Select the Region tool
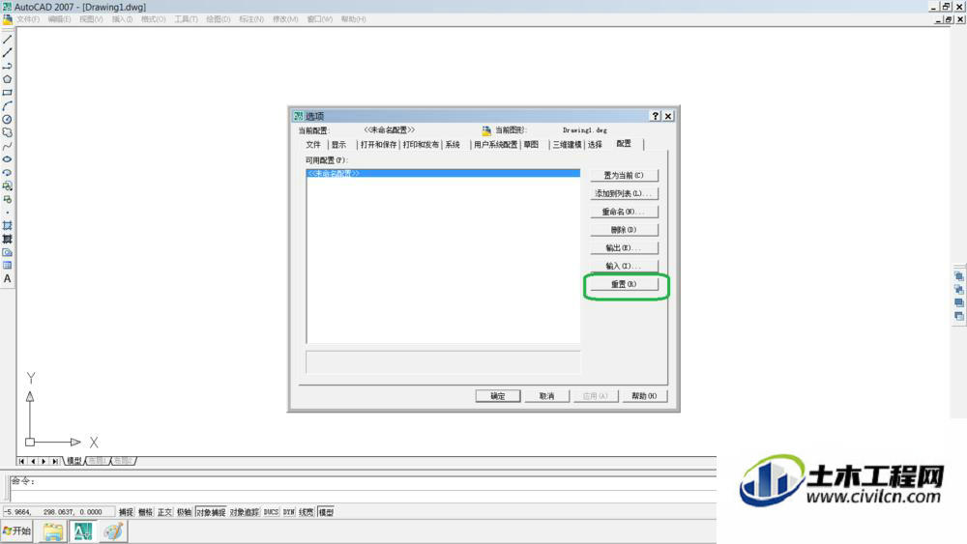The image size is (967, 544). click(x=8, y=252)
